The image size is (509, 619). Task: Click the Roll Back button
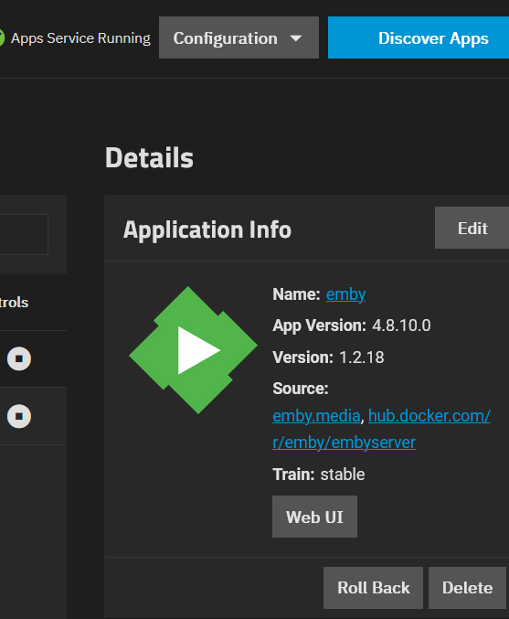pyautogui.click(x=373, y=588)
